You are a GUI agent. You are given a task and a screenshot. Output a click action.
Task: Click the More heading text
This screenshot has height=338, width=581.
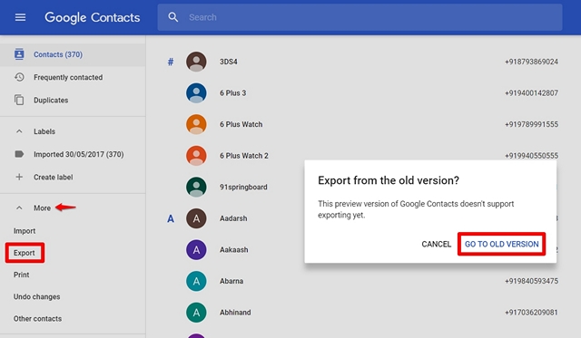pyautogui.click(x=43, y=208)
